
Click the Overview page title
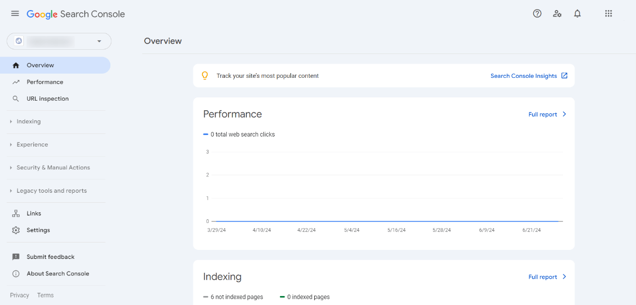tap(163, 41)
